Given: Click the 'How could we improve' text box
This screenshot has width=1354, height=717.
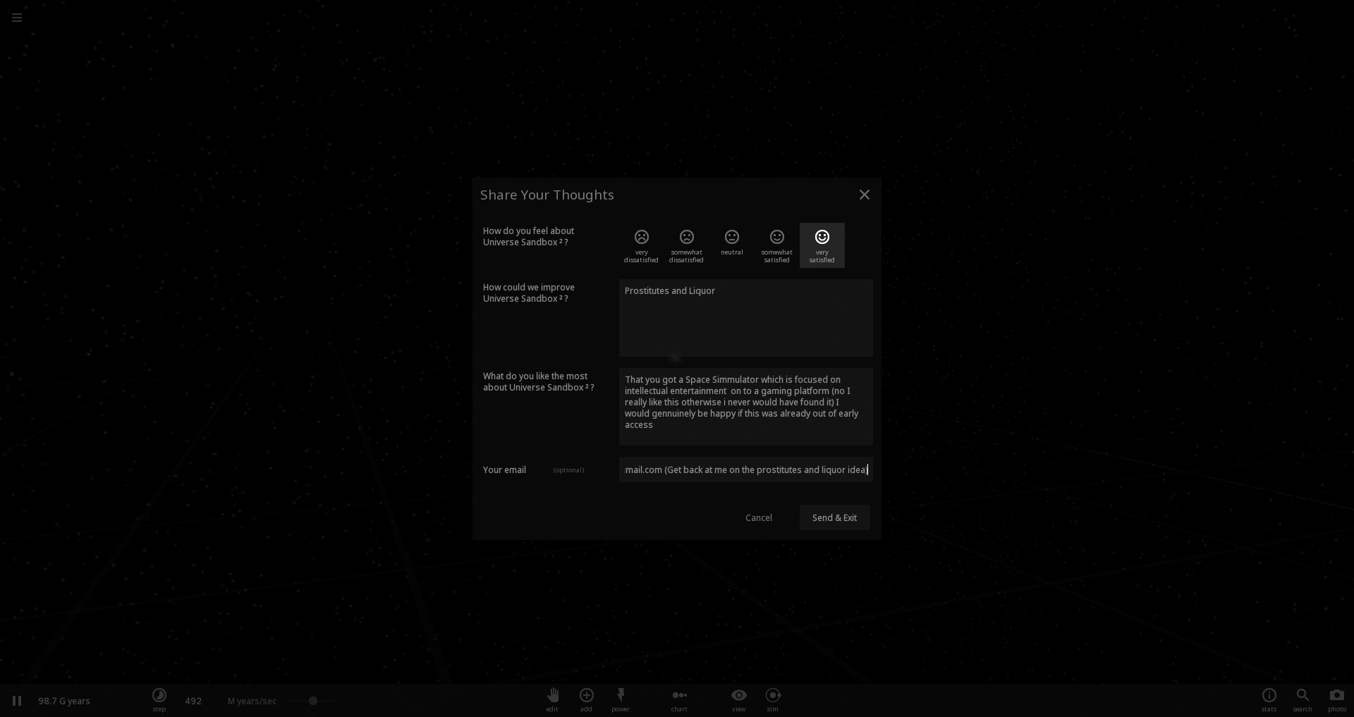Looking at the screenshot, I should (746, 318).
